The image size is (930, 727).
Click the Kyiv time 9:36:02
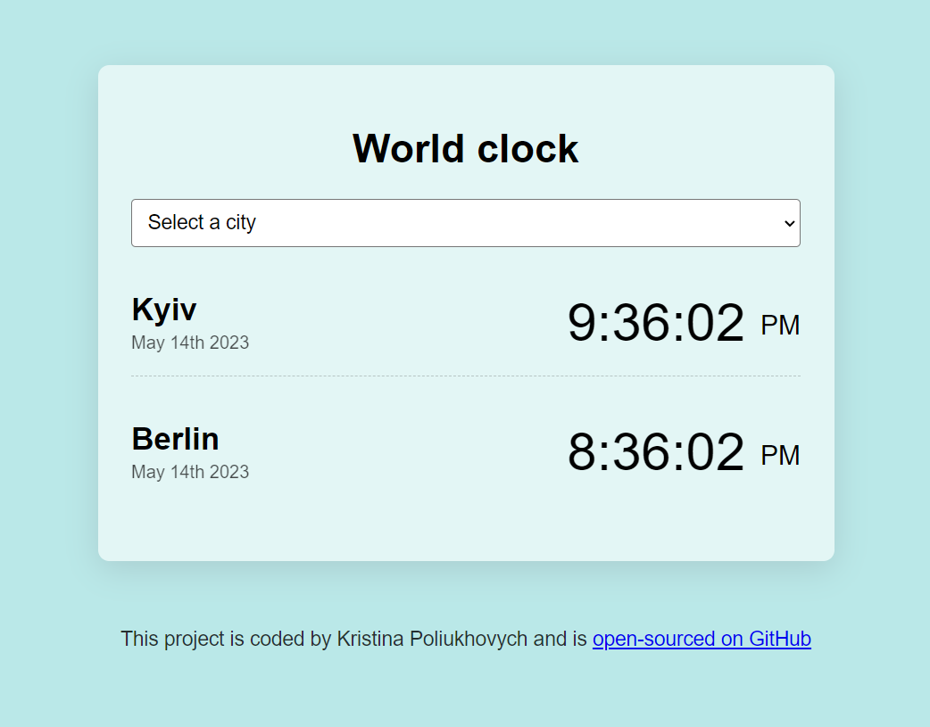tap(655, 323)
